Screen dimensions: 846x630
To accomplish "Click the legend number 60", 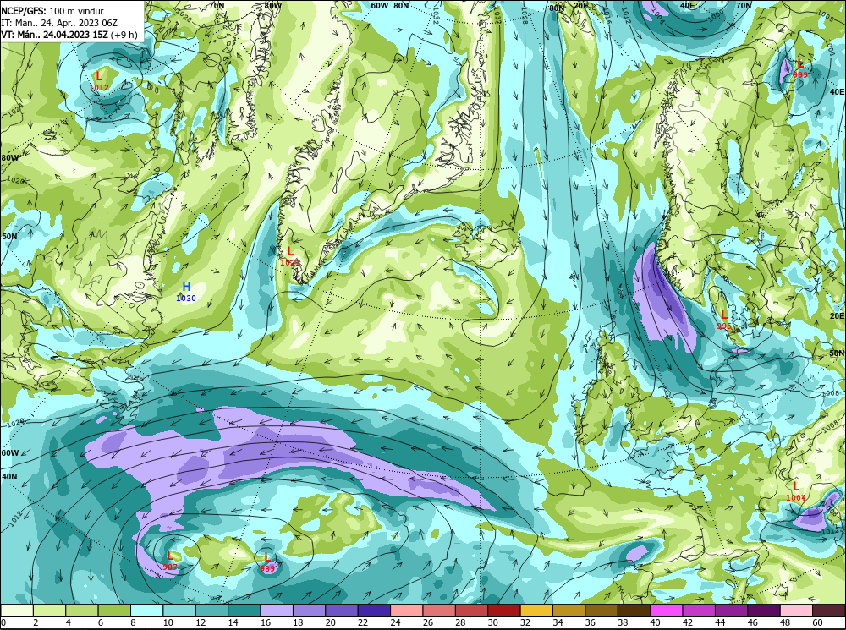I will 818,623.
